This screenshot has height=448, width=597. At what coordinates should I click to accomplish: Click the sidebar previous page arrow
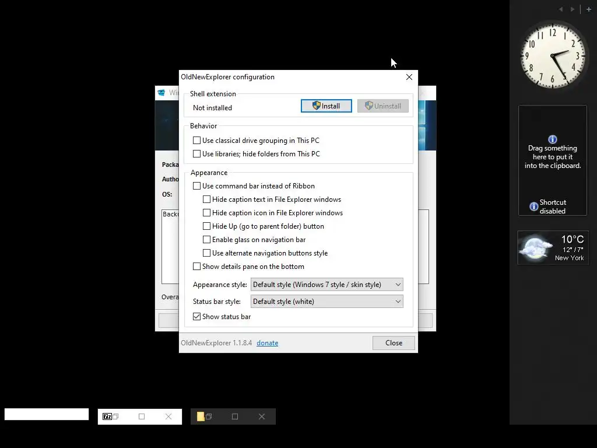[x=560, y=9]
